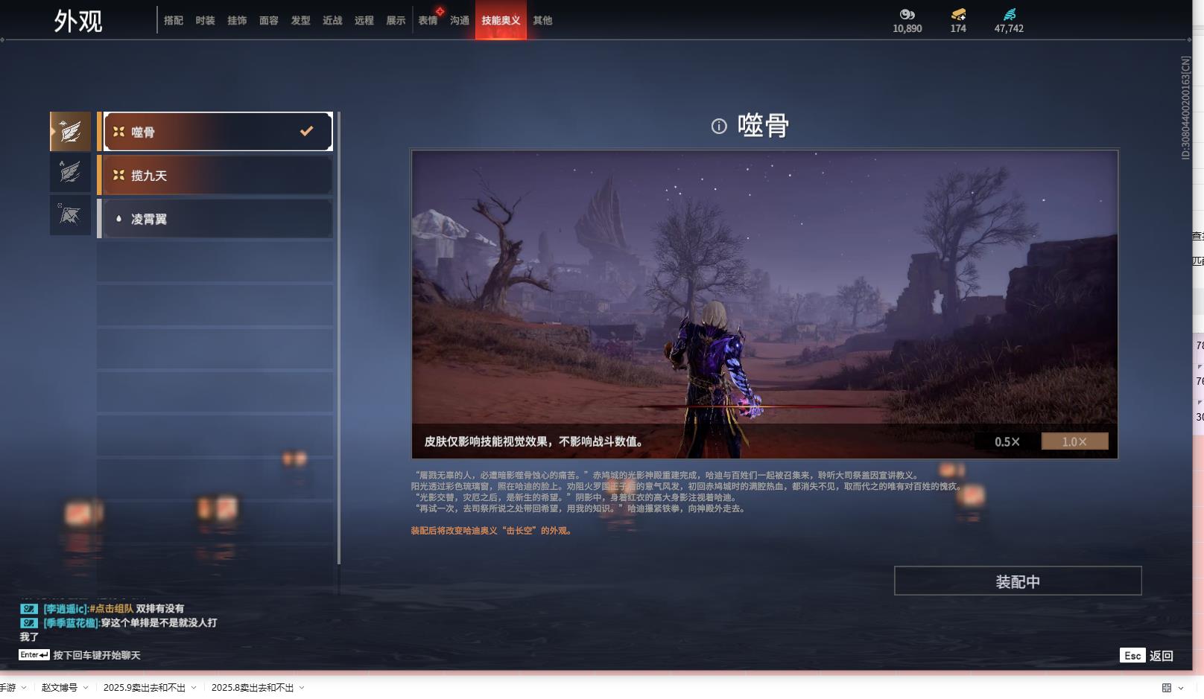Click the 揽九天 skin rarity icon
Screen dimensions: 1204x699
(x=118, y=175)
